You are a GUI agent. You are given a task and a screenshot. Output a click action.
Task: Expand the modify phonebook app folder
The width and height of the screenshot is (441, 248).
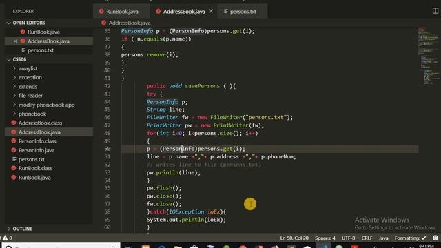pyautogui.click(x=14, y=105)
